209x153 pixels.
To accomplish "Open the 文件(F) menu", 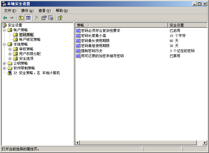I will [x=10, y=10].
